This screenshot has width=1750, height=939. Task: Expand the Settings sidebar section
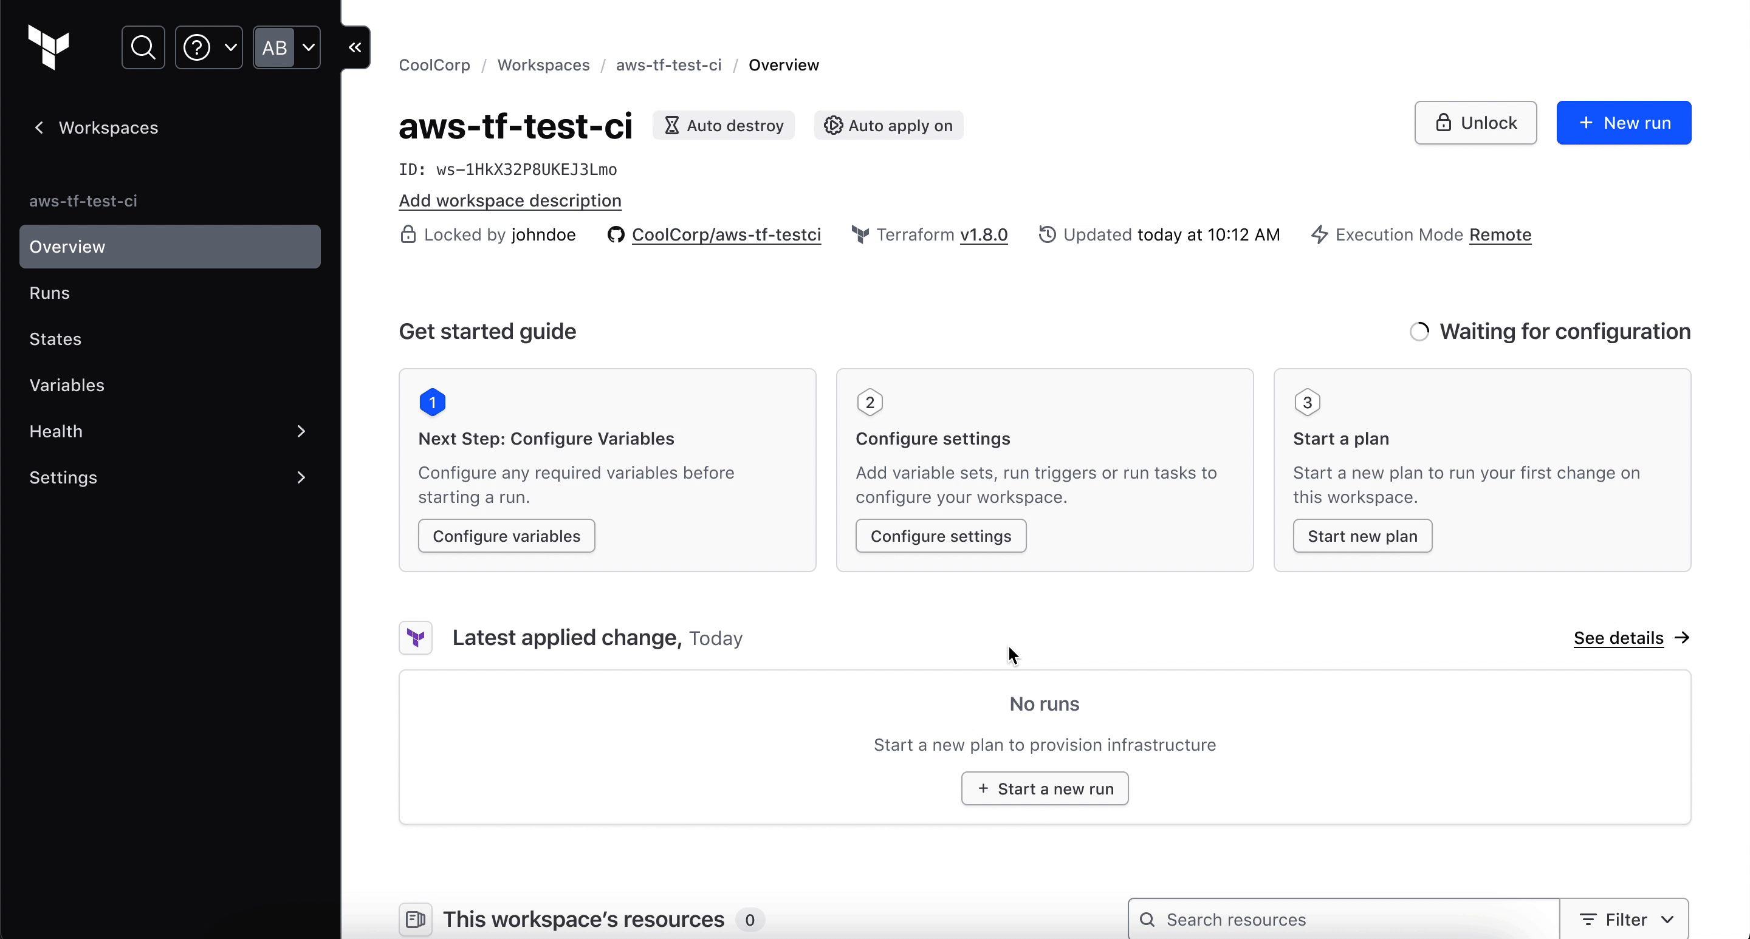point(169,477)
